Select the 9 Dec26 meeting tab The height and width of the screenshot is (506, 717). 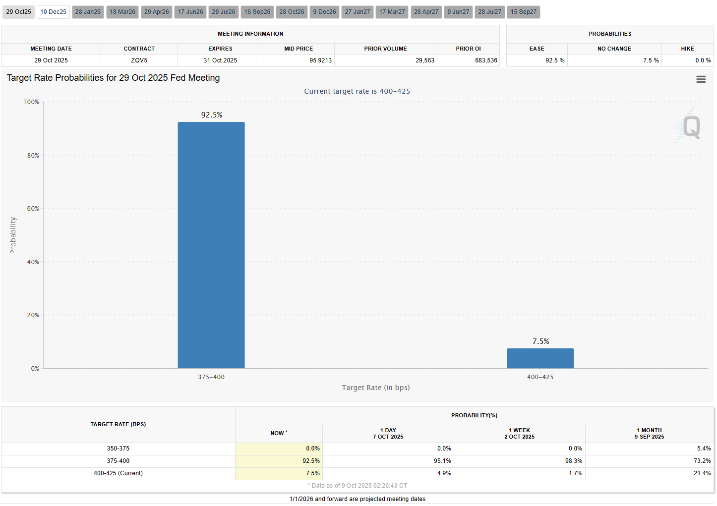click(x=325, y=12)
